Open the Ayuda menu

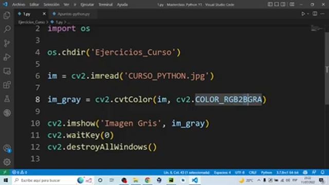pos(122,5)
